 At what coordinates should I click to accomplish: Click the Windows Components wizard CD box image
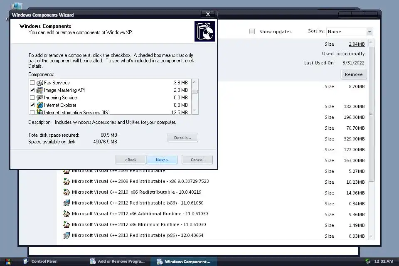[x=204, y=31]
